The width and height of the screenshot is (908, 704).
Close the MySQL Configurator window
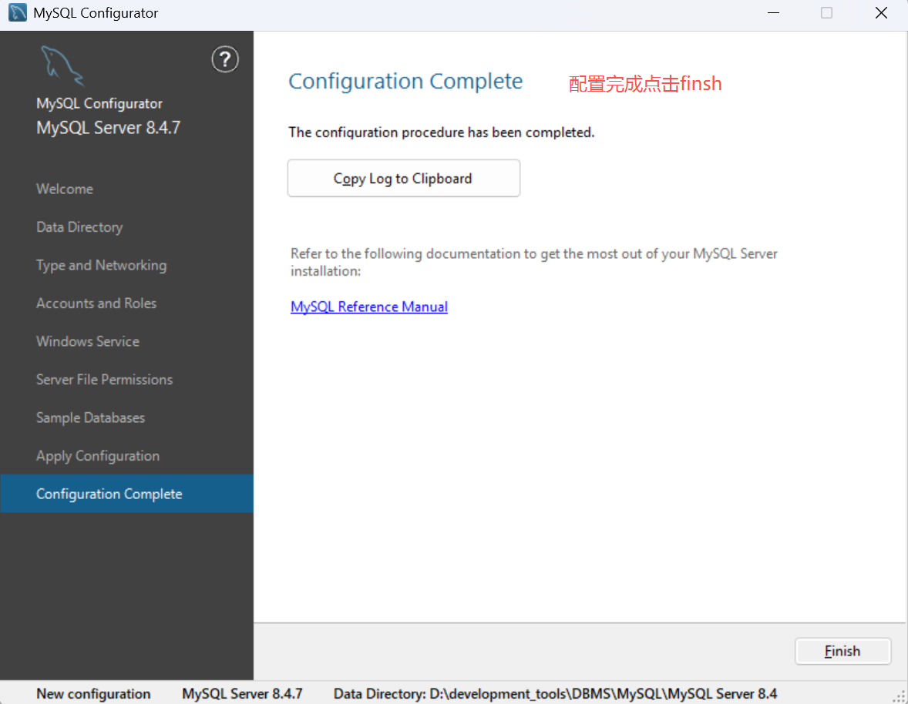point(881,13)
